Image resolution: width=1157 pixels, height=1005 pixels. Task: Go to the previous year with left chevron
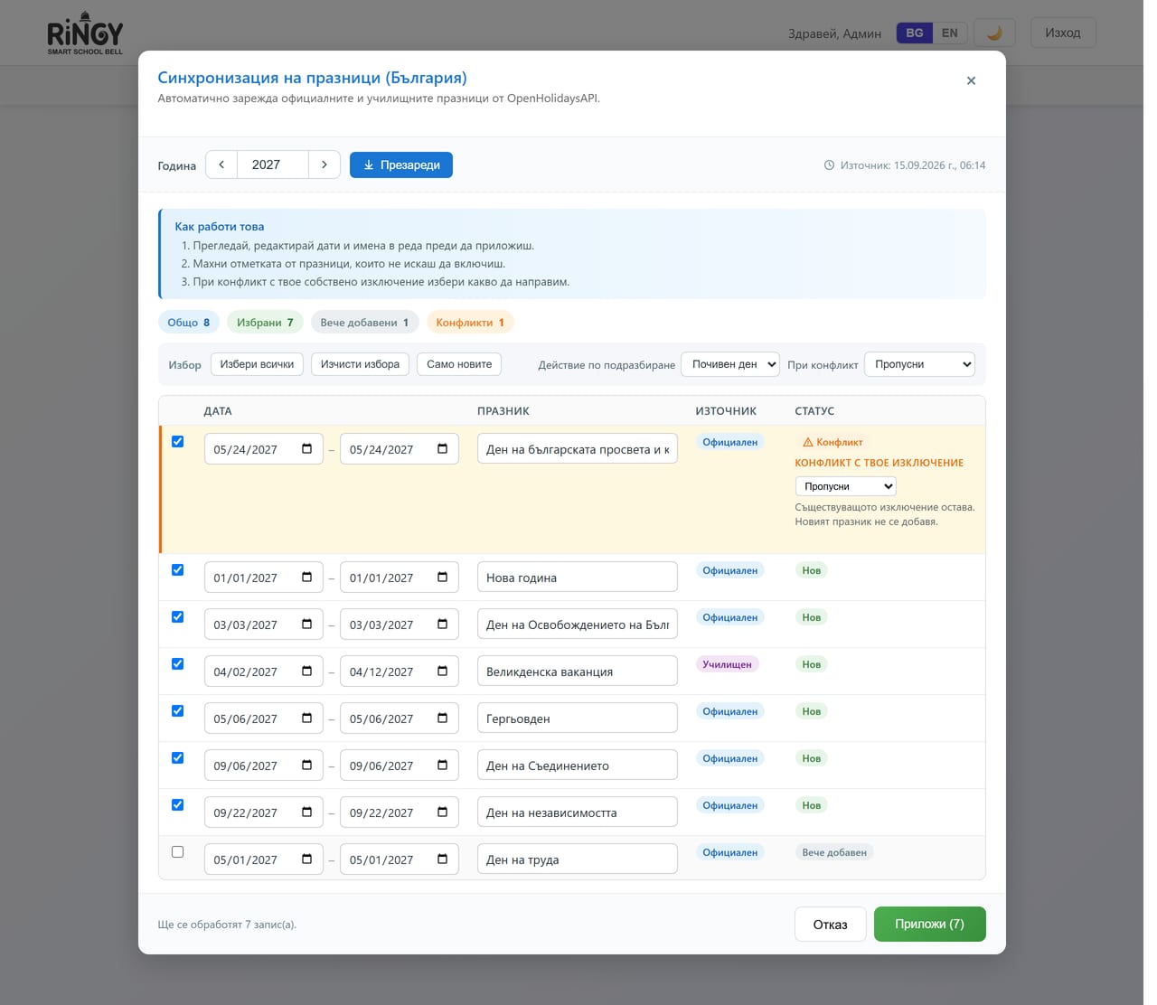(x=221, y=164)
